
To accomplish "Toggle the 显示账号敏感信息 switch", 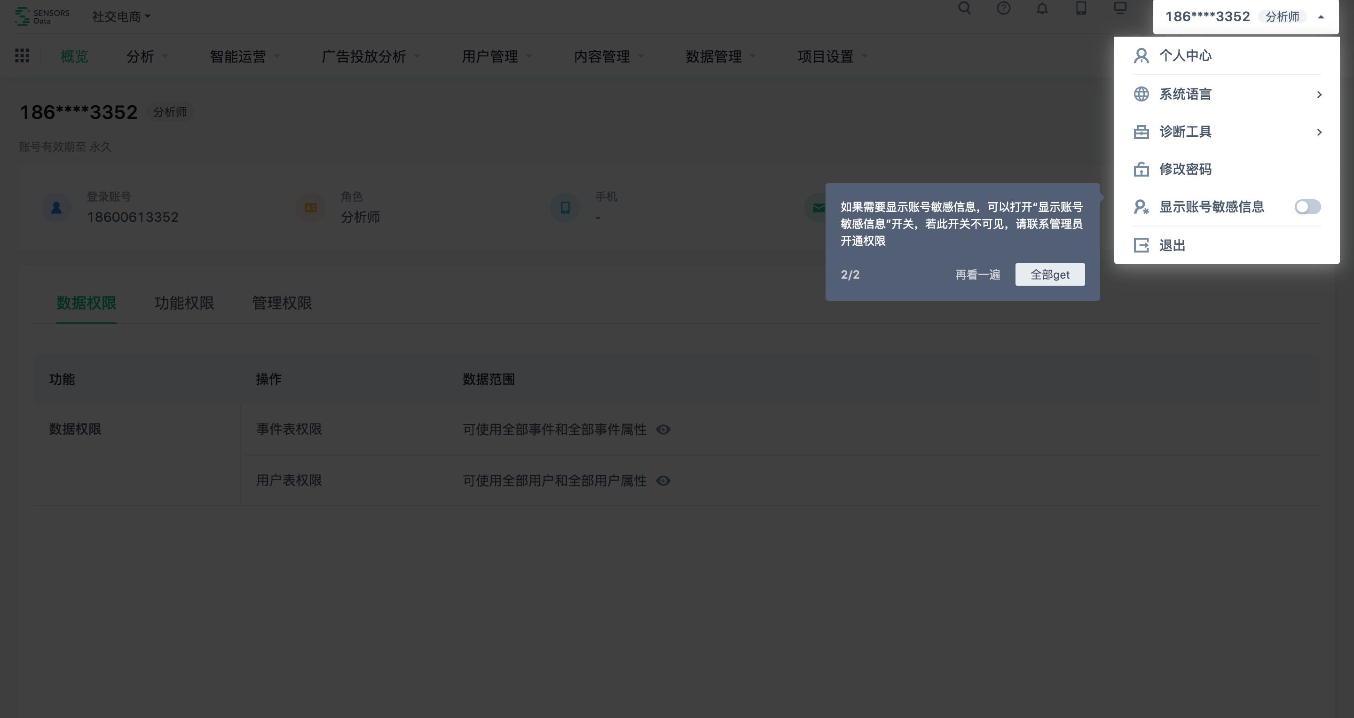I will coord(1307,207).
